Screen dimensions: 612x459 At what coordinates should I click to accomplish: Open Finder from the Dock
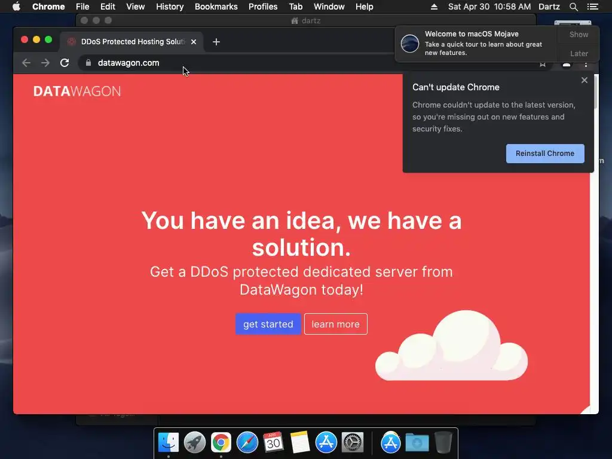point(168,443)
